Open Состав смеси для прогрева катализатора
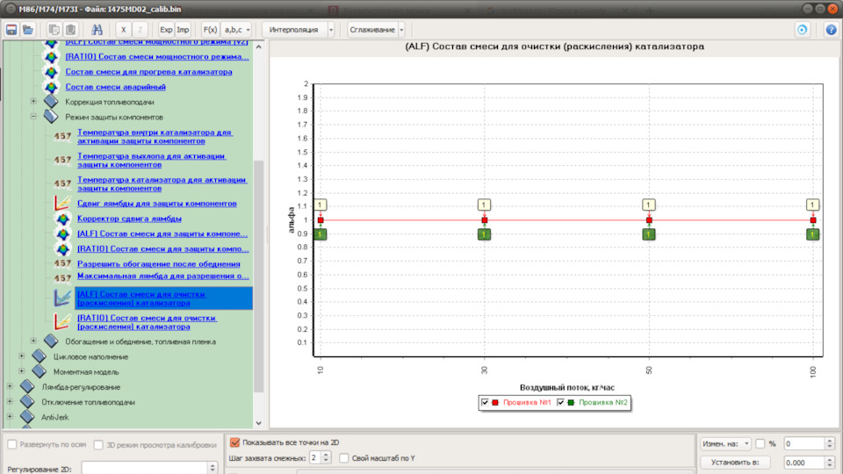Viewport: 843px width, 474px height. [149, 71]
